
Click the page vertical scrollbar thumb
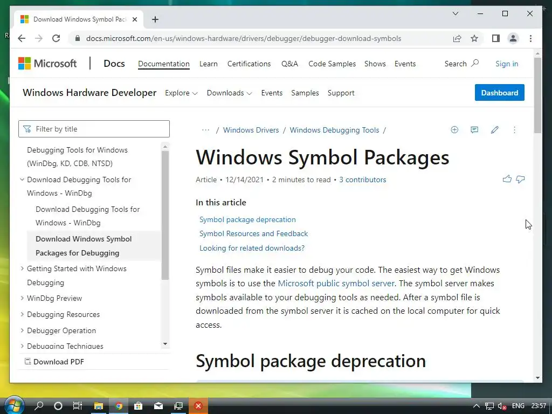tap(537, 95)
